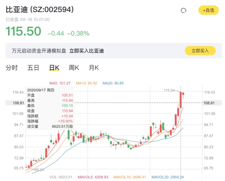
Task: Tap the 立即买入 yellow button
Action: coord(200,51)
